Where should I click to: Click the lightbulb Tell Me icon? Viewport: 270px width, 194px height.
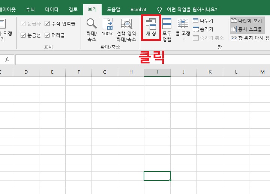point(159,9)
